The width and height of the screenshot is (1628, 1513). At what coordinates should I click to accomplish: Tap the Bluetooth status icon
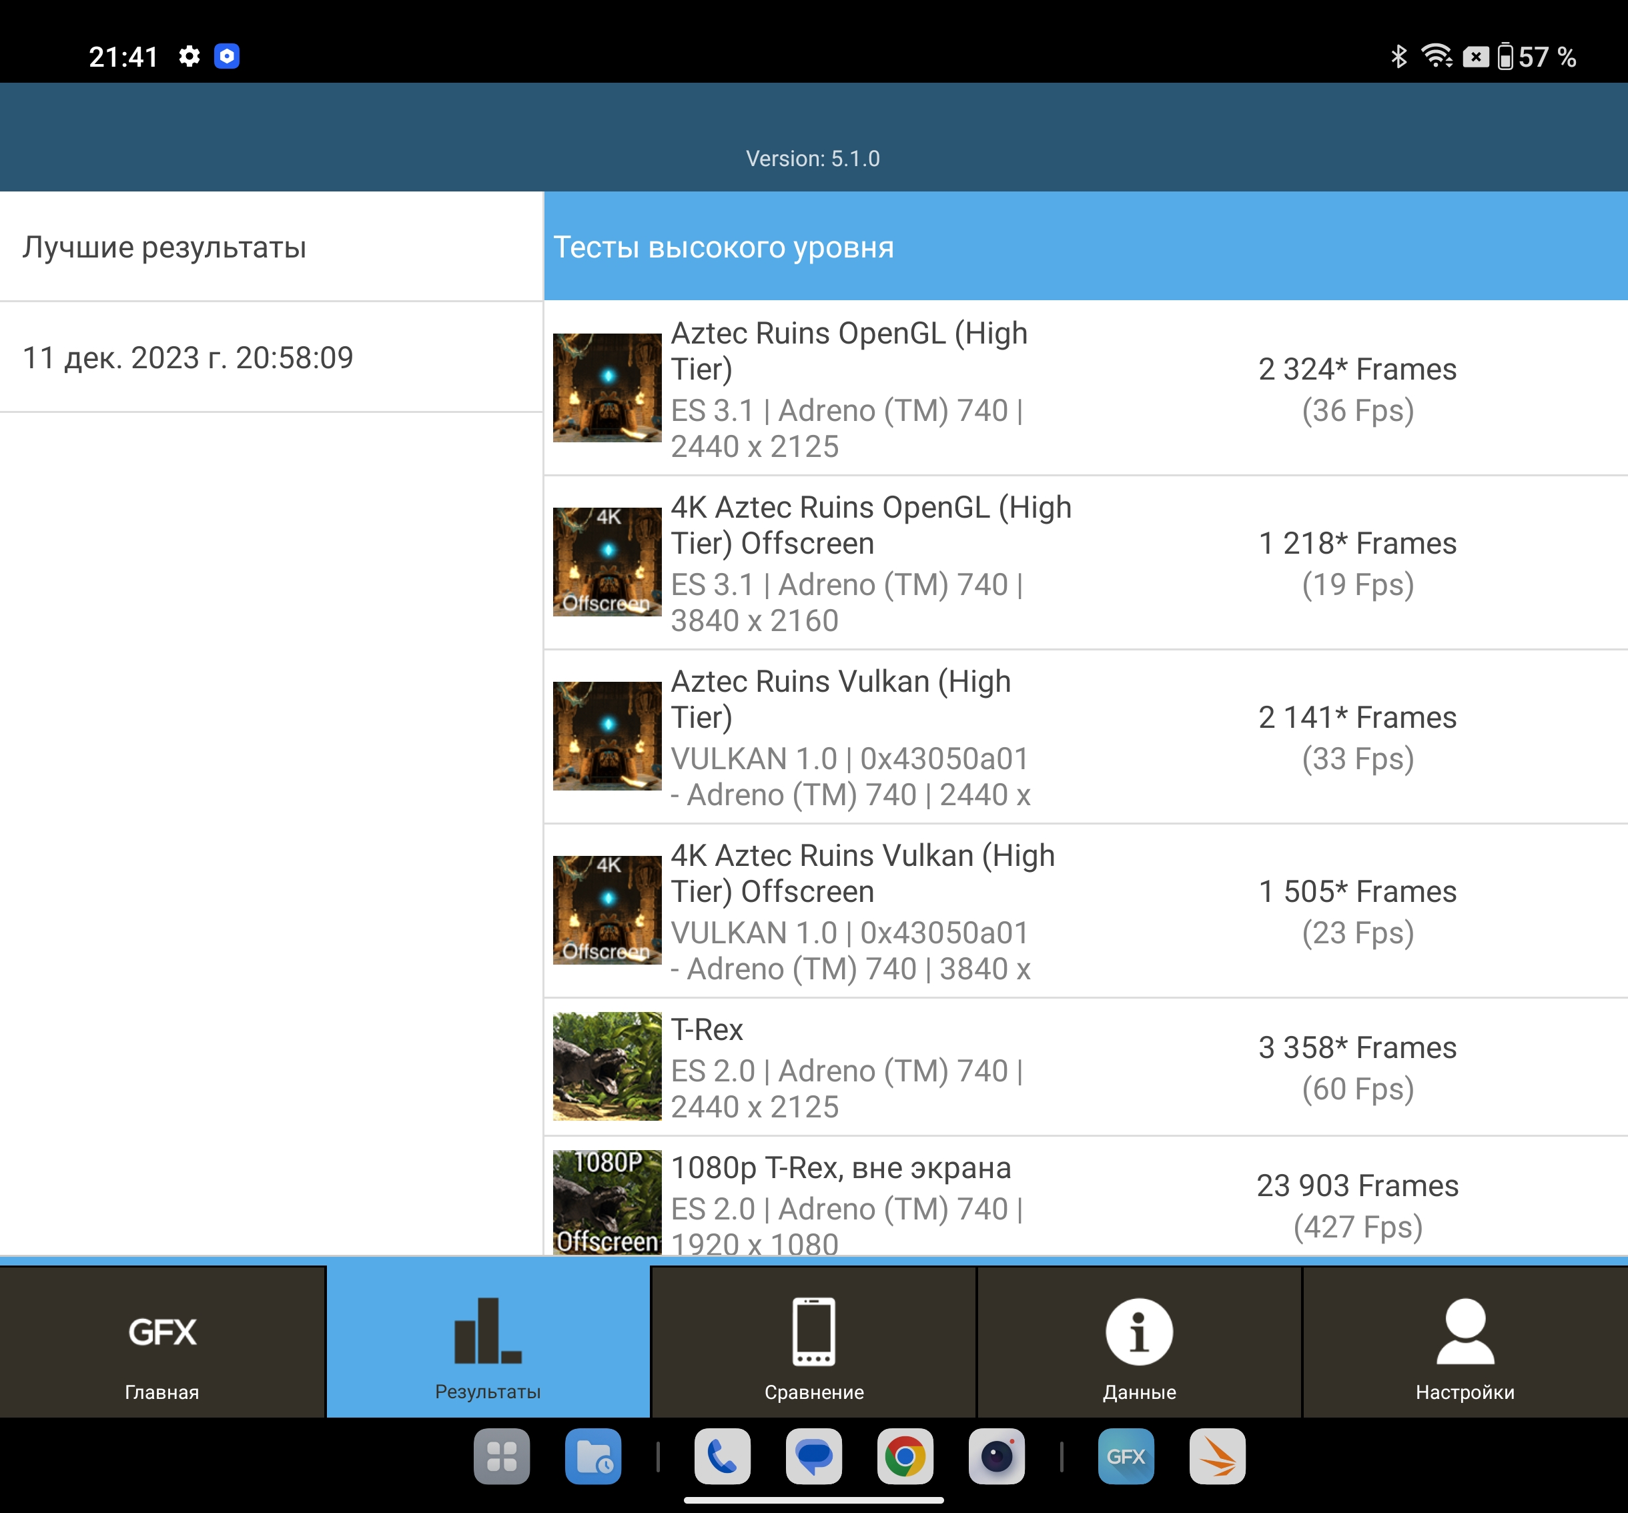[1398, 57]
